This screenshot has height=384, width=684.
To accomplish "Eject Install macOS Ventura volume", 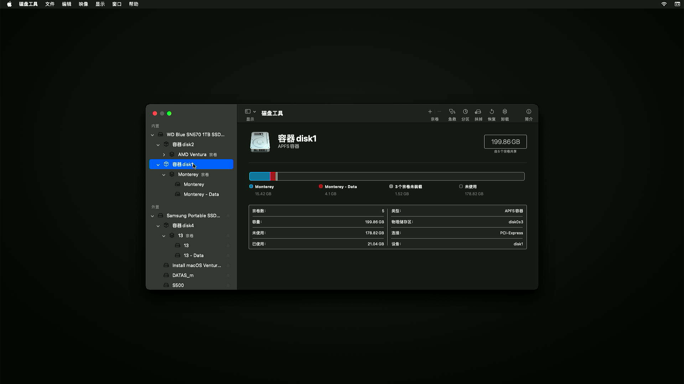I will (x=228, y=266).
